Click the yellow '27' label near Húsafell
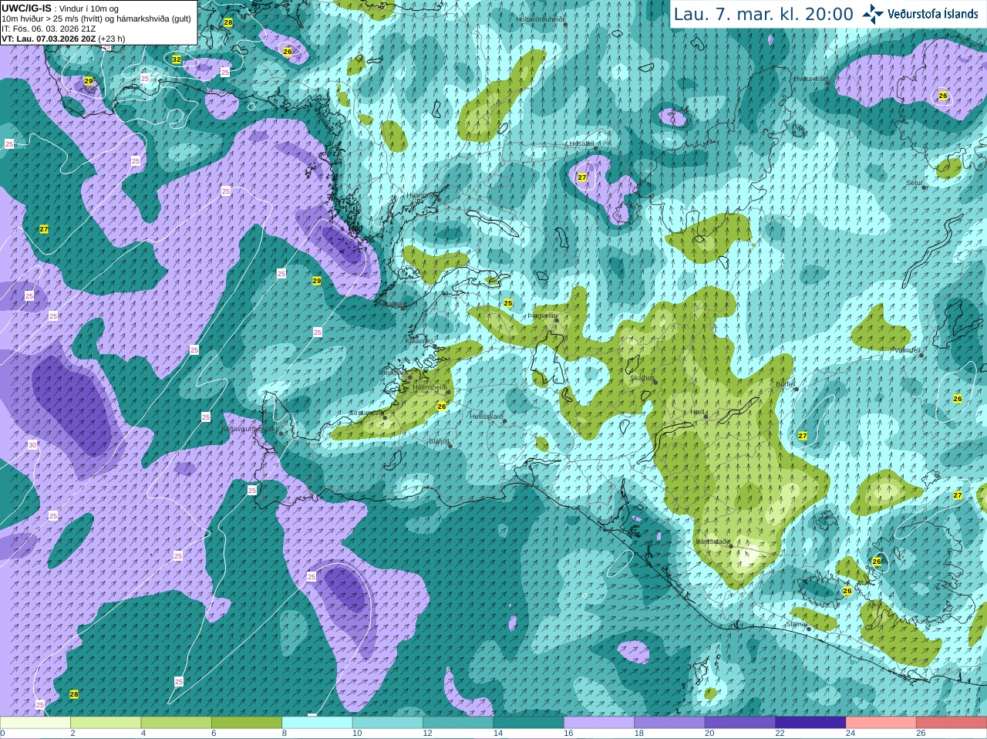 click(x=582, y=177)
